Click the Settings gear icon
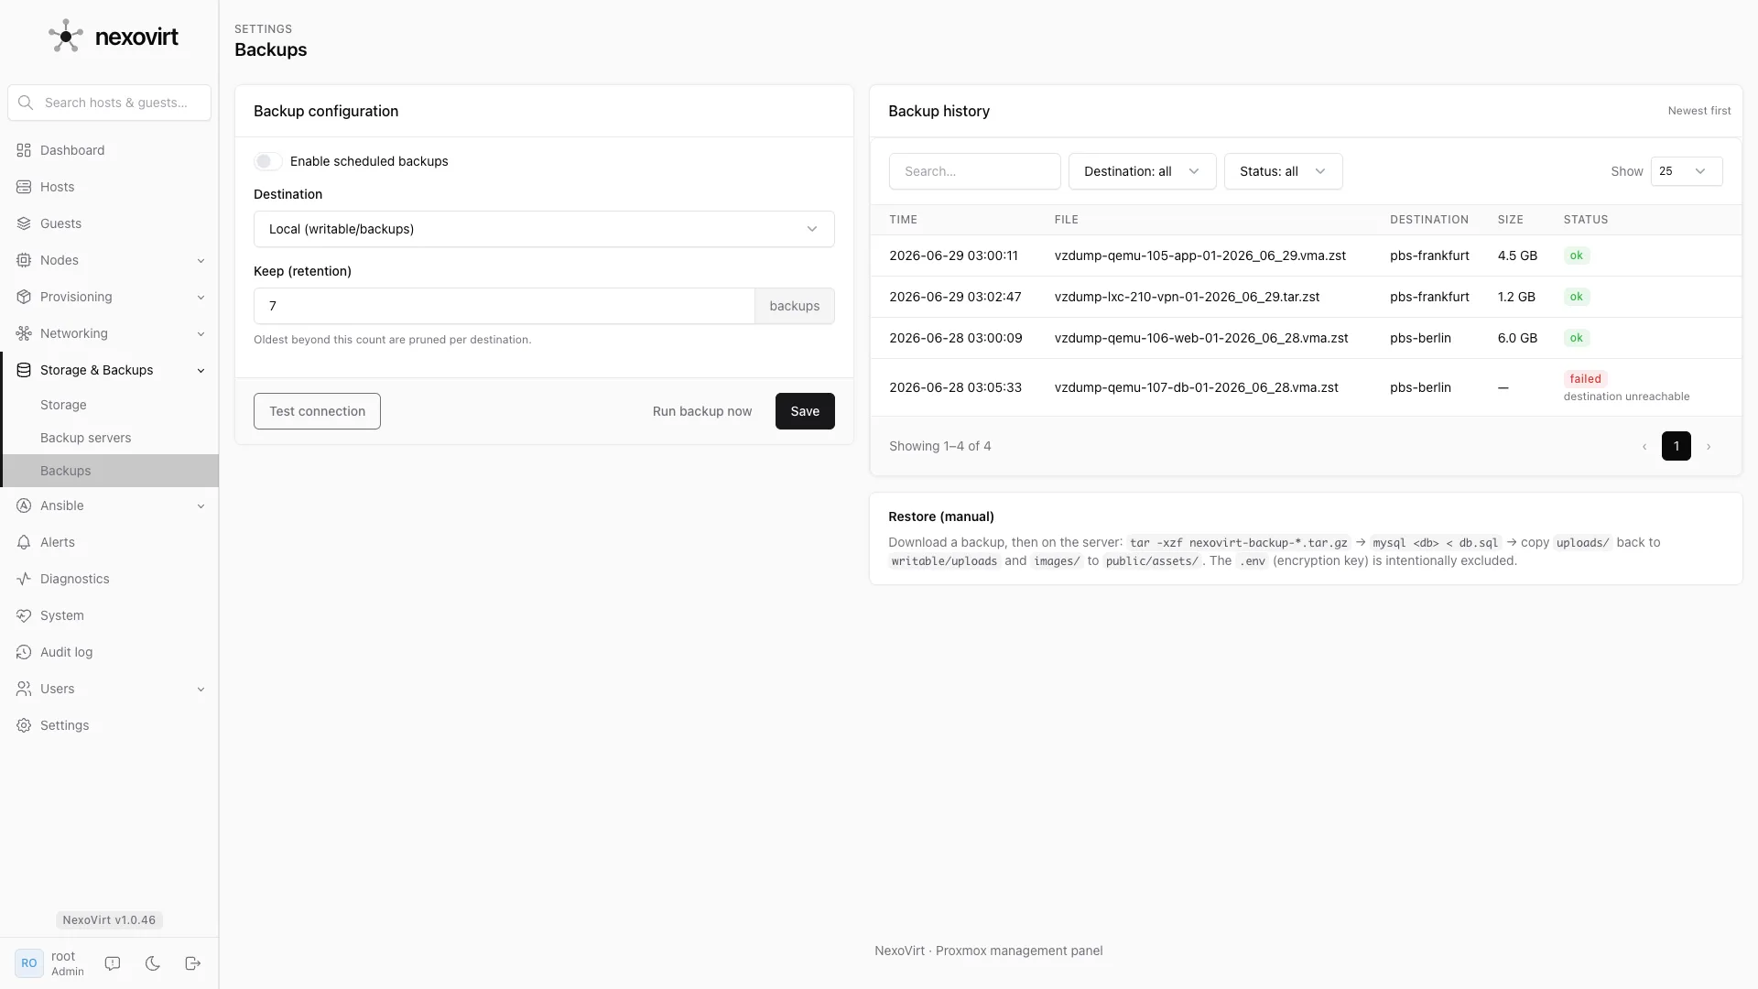 point(24,725)
